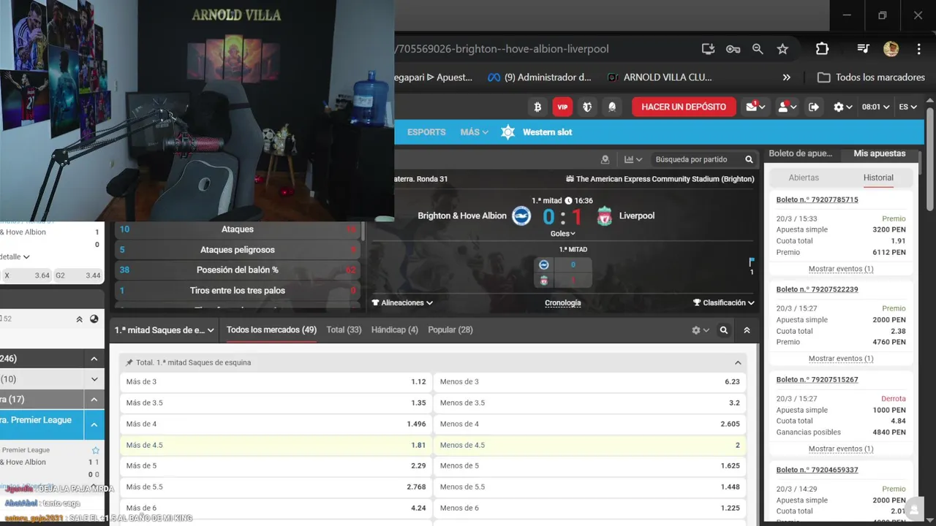Open Chrome extensions puzzle icon
Viewport: 936px width, 526px height.
click(x=822, y=49)
